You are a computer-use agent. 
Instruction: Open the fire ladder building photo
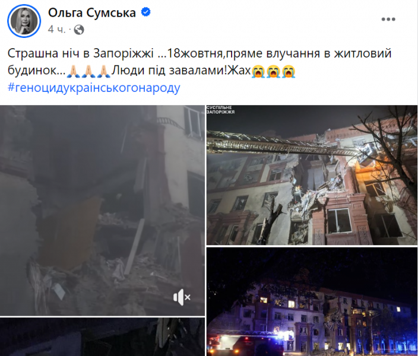[x=312, y=175]
